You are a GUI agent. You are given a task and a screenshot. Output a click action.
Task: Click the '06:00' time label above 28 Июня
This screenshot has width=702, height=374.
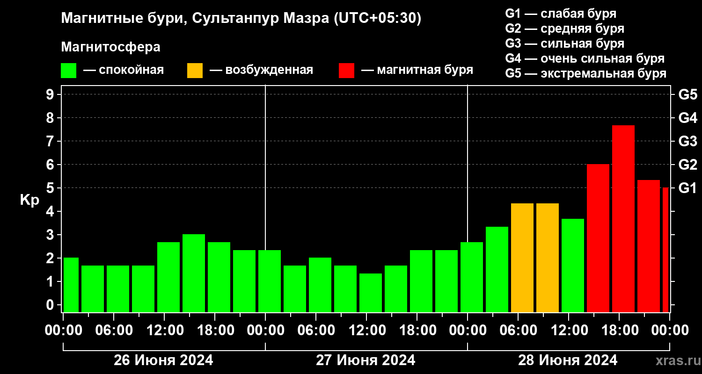point(518,330)
